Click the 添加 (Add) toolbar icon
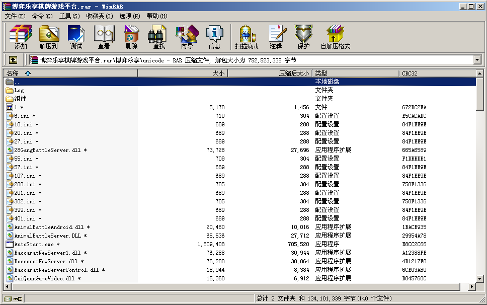 21,37
